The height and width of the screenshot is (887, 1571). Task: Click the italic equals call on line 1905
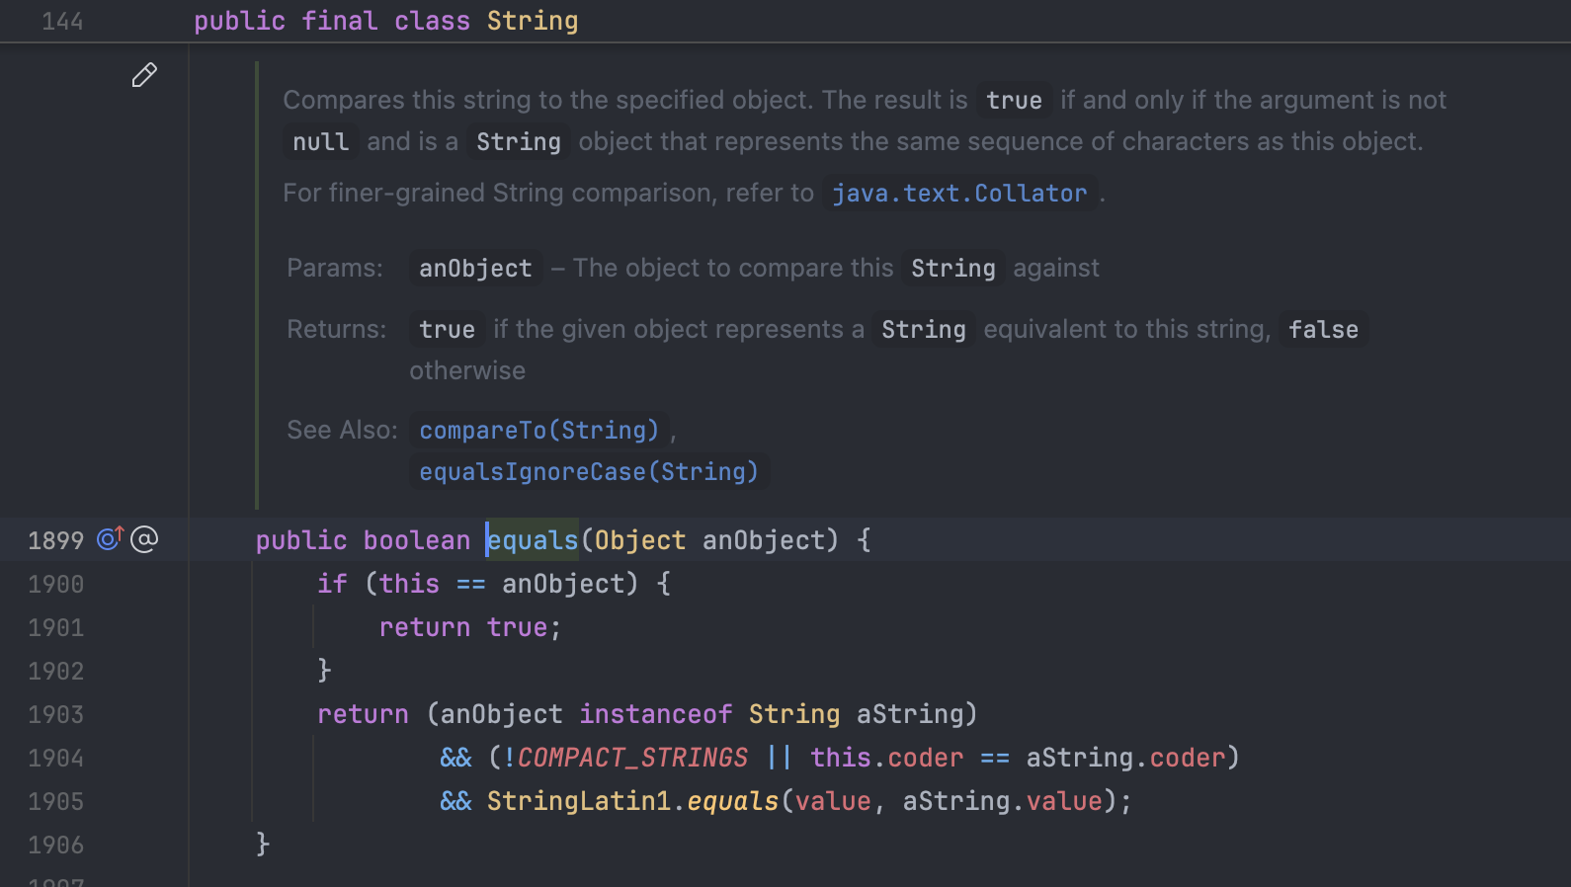[732, 801]
